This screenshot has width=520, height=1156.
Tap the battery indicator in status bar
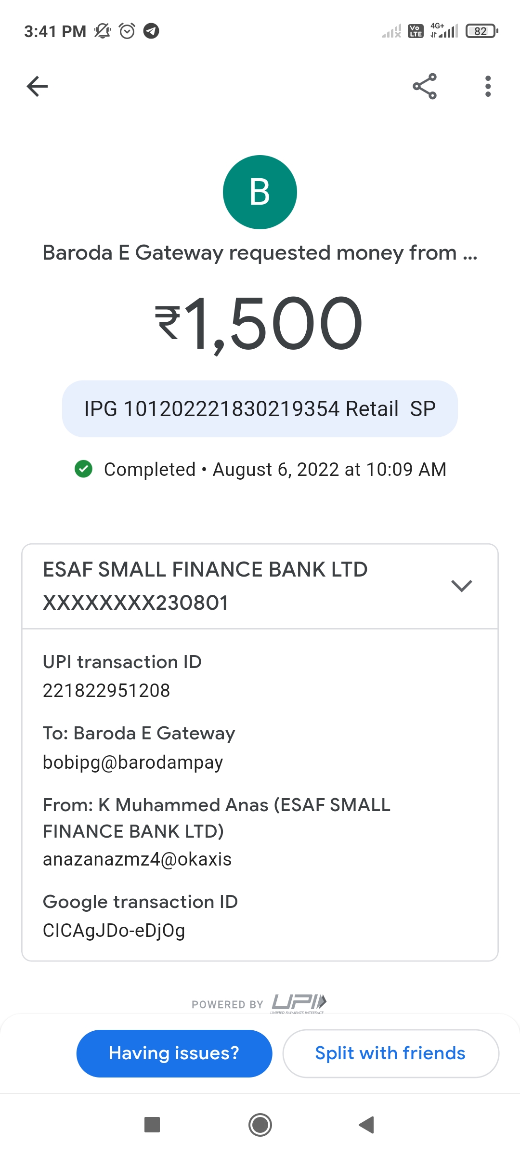pyautogui.click(x=481, y=31)
